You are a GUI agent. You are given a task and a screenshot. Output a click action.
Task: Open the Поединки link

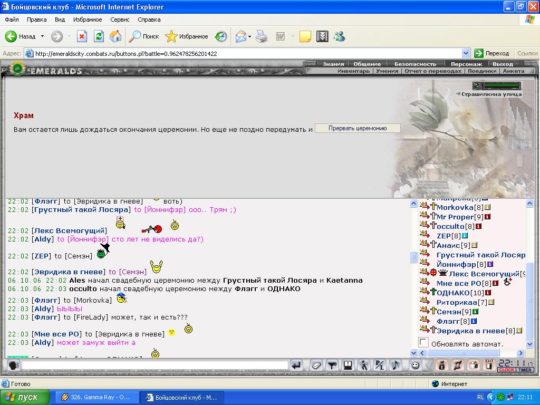[x=482, y=71]
